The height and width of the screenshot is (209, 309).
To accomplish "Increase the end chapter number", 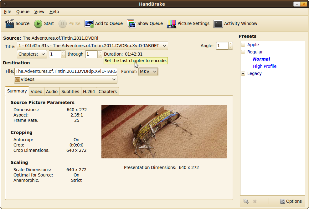I will click(x=100, y=52).
